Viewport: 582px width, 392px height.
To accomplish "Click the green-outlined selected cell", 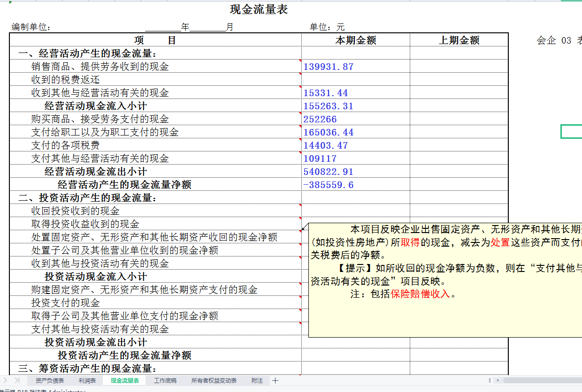I will pyautogui.click(x=572, y=132).
